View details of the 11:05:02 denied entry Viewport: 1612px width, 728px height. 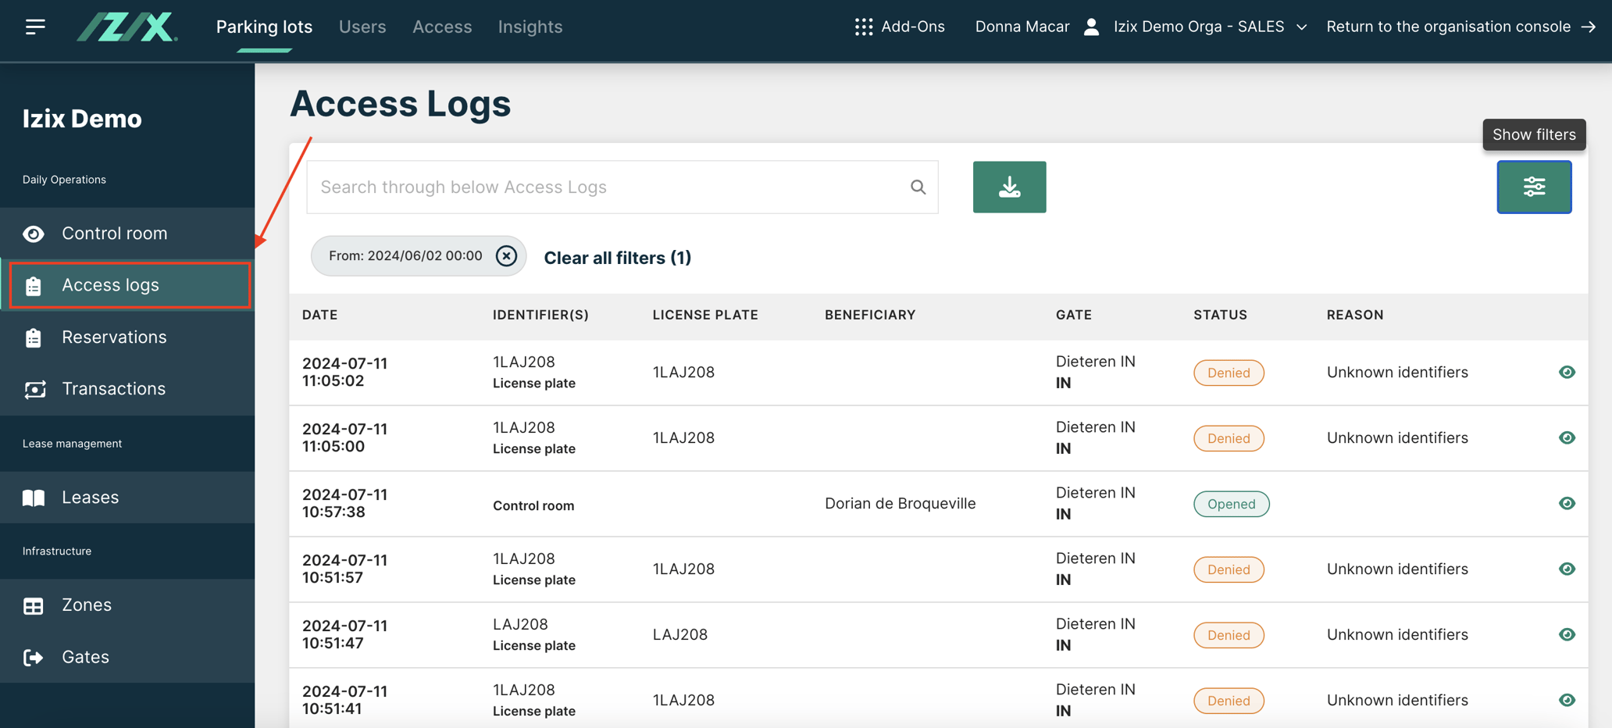1568,373
